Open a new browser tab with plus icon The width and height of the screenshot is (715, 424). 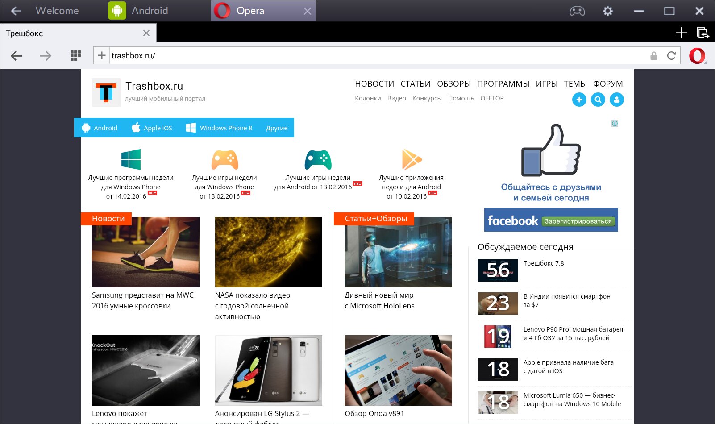681,33
